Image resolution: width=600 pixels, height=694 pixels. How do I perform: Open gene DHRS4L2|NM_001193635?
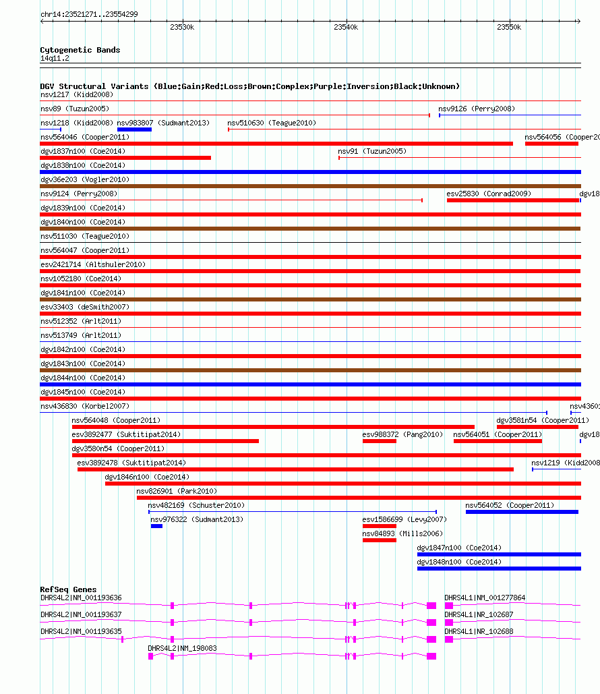pos(81,631)
